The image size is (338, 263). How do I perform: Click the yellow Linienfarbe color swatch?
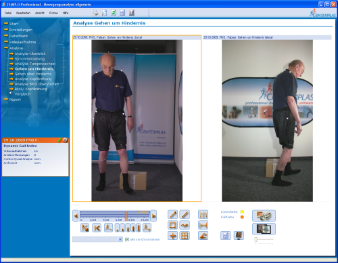click(x=242, y=211)
